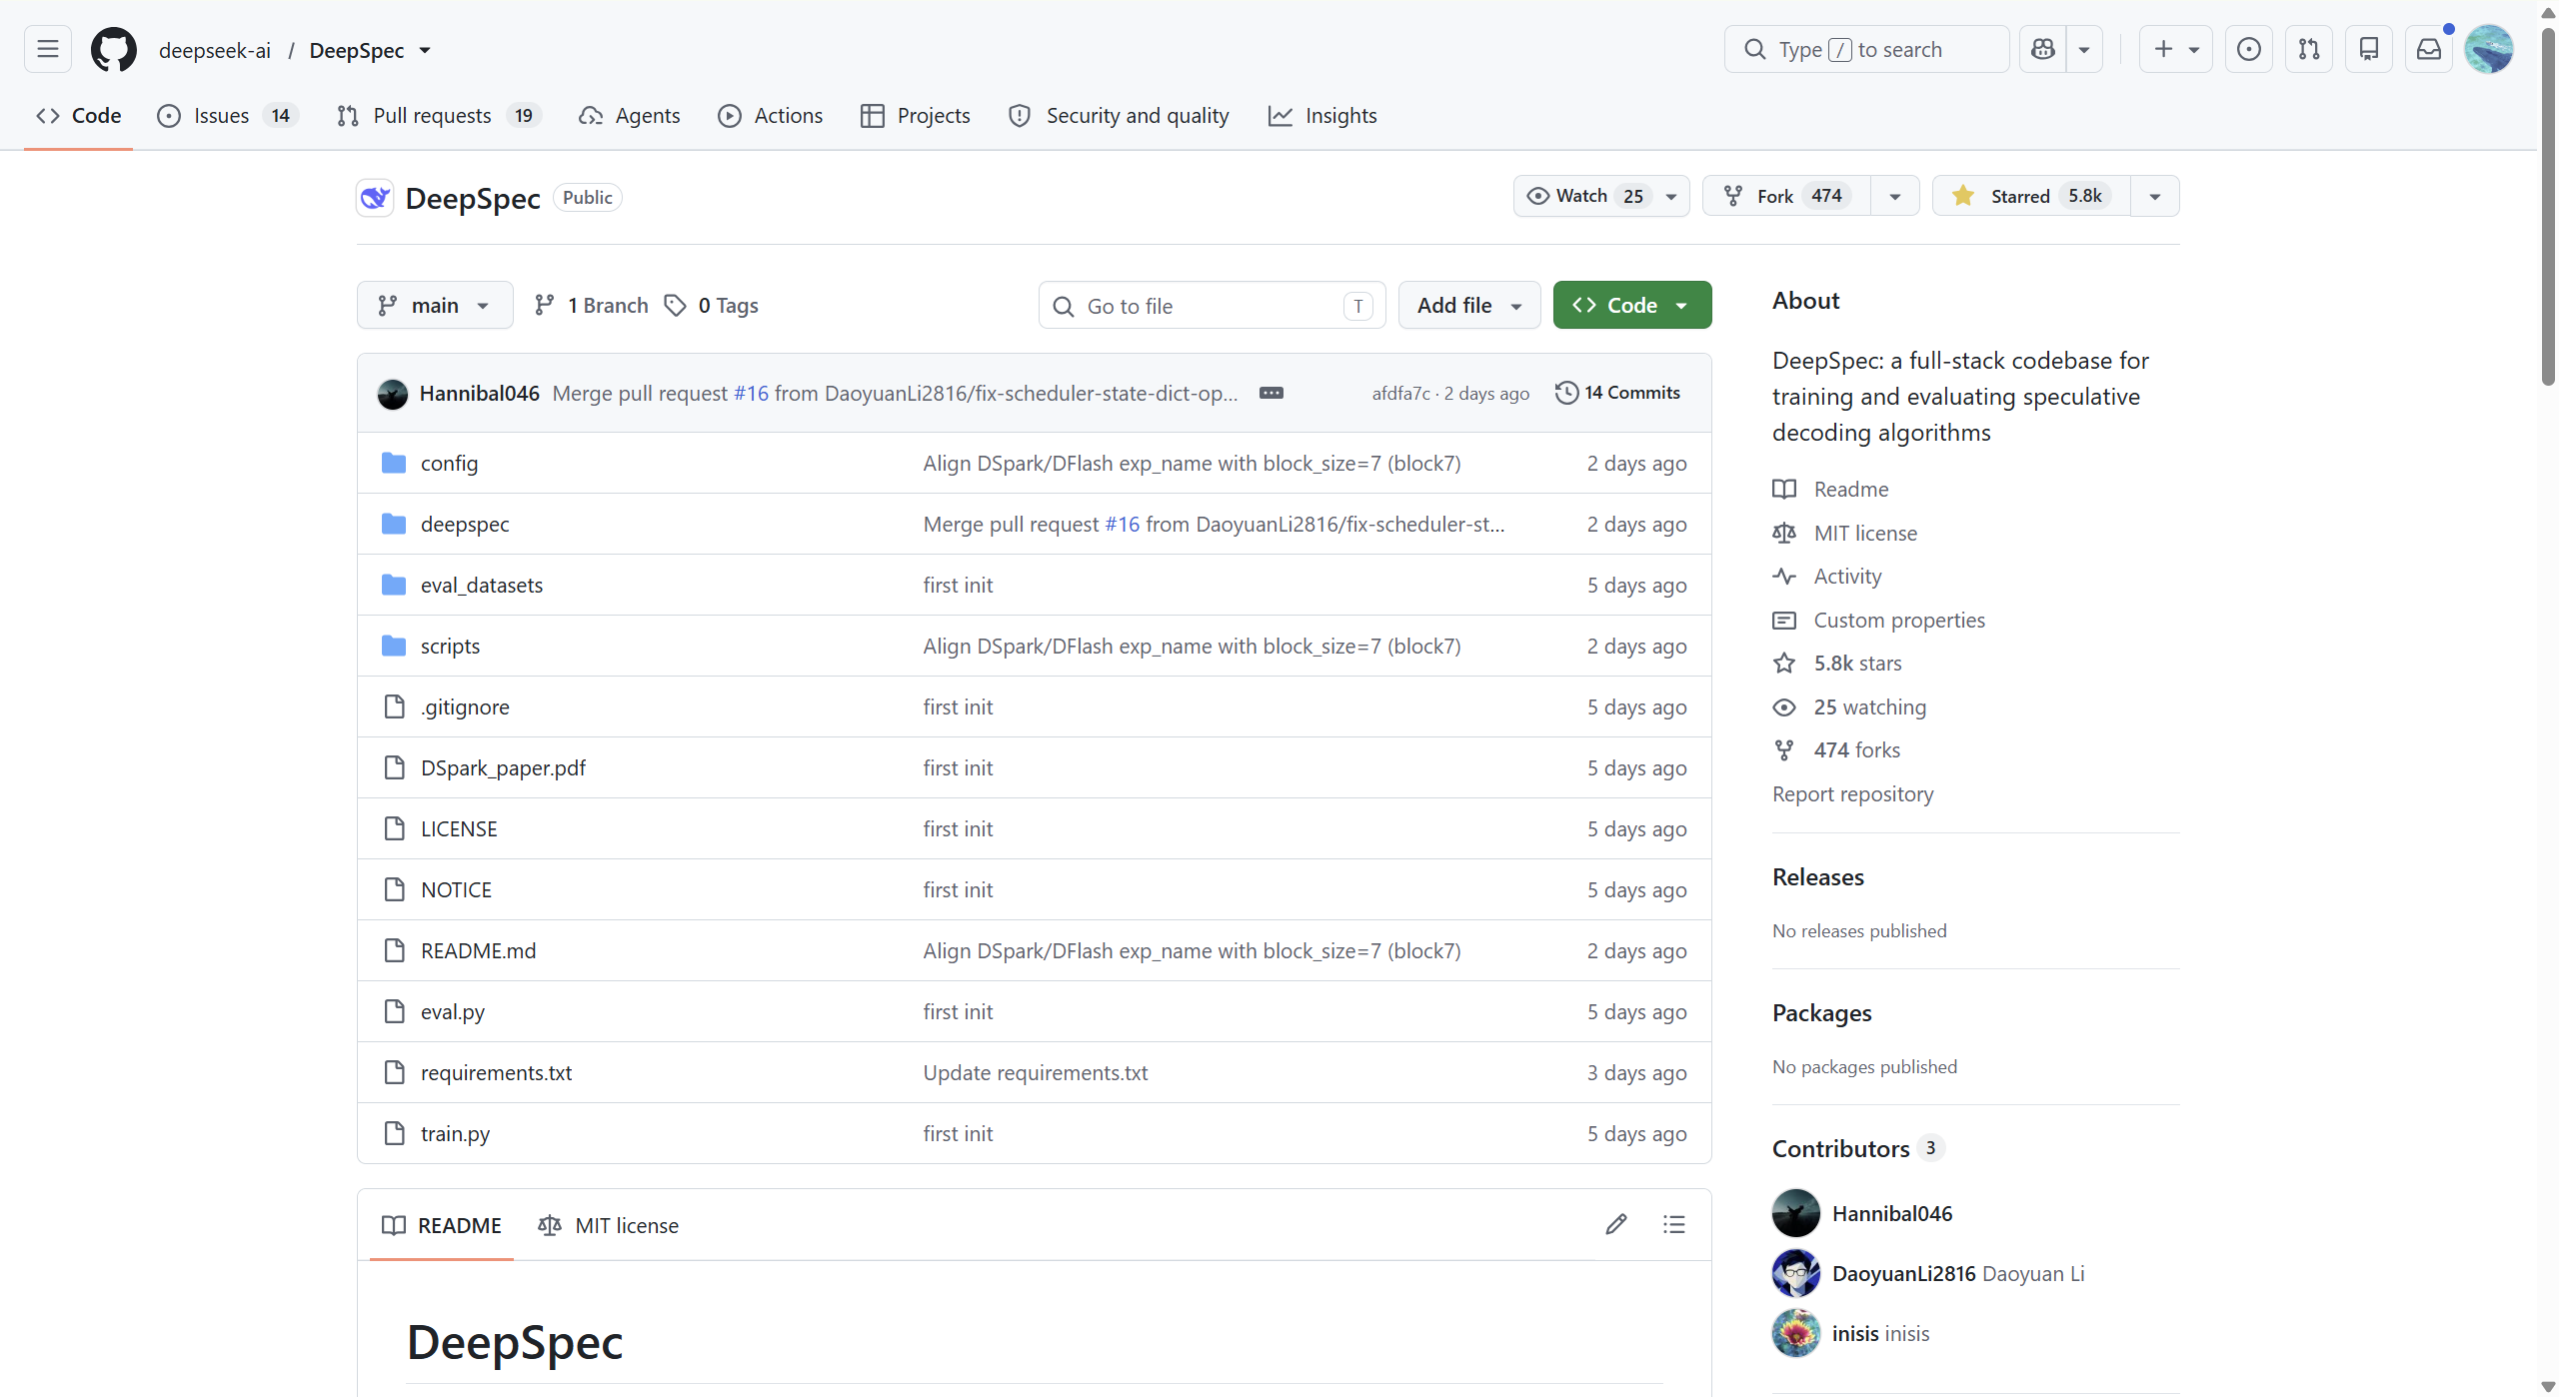
Task: Expand commit message details ellipsis
Action: click(x=1272, y=393)
